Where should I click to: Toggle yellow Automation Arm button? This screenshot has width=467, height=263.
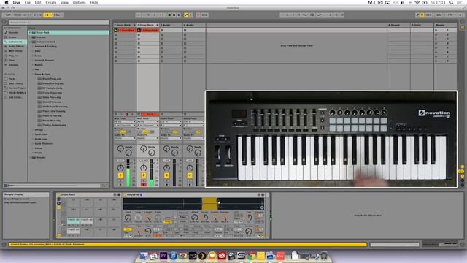coord(186,15)
